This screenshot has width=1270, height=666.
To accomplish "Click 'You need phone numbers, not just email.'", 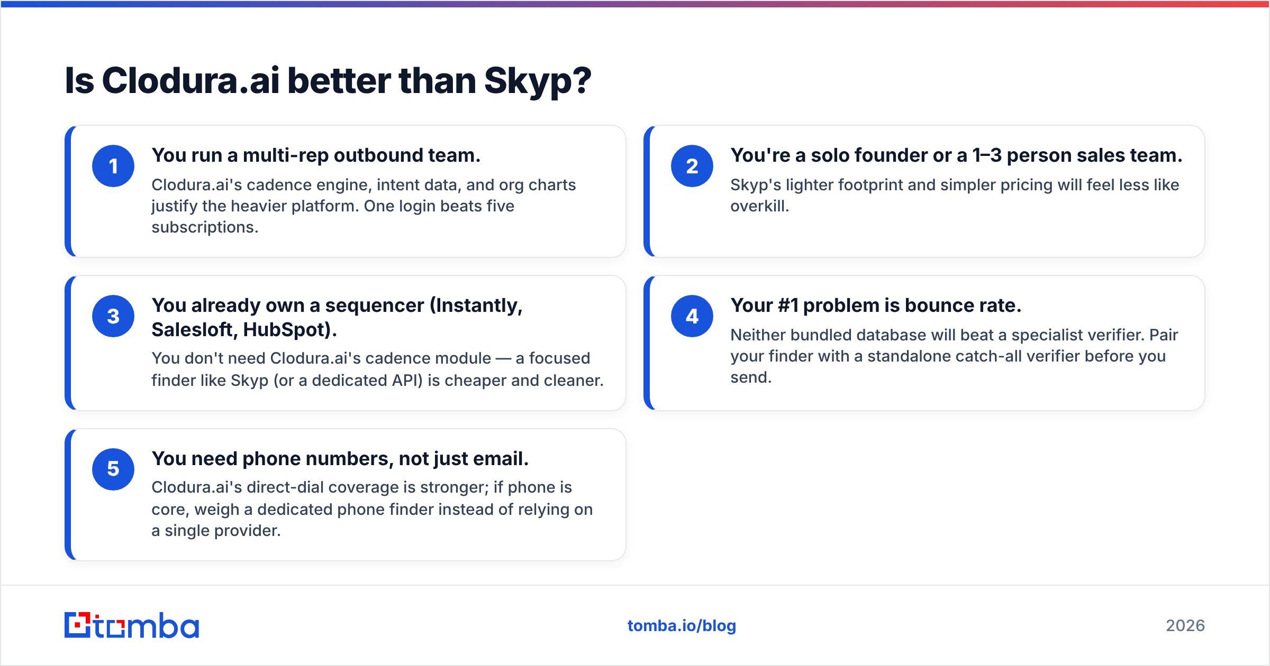I will (340, 459).
